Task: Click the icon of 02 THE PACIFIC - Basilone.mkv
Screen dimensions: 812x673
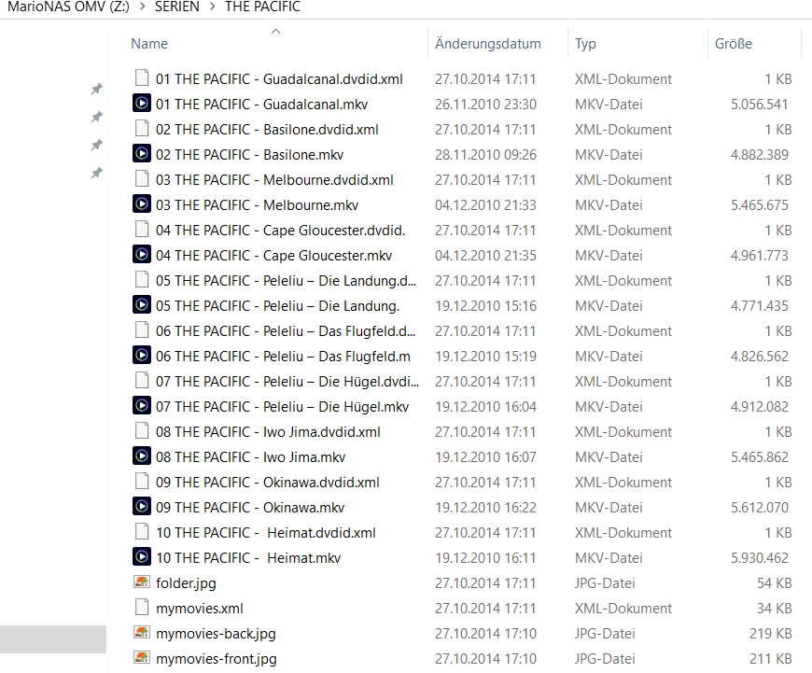Action: 141,153
